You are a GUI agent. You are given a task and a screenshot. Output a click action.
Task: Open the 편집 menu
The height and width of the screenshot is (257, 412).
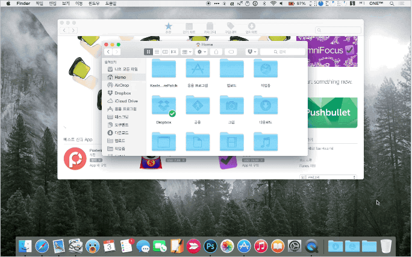click(x=52, y=4)
